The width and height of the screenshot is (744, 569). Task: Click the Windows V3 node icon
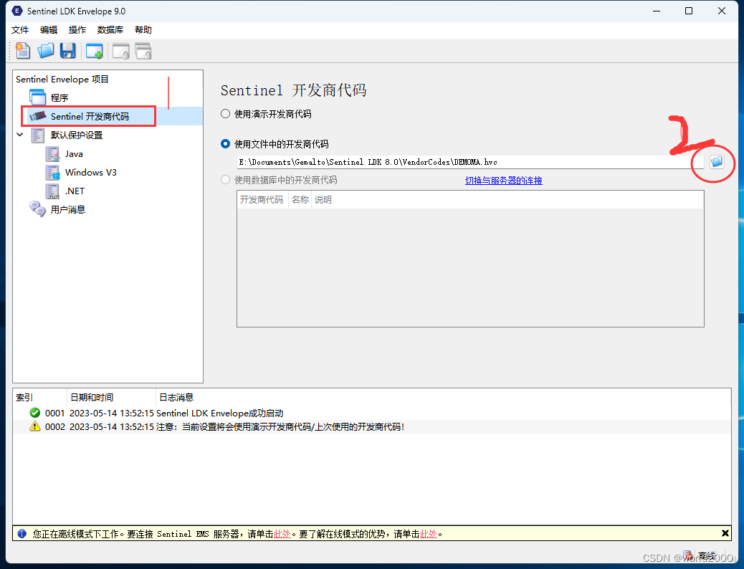tap(52, 172)
